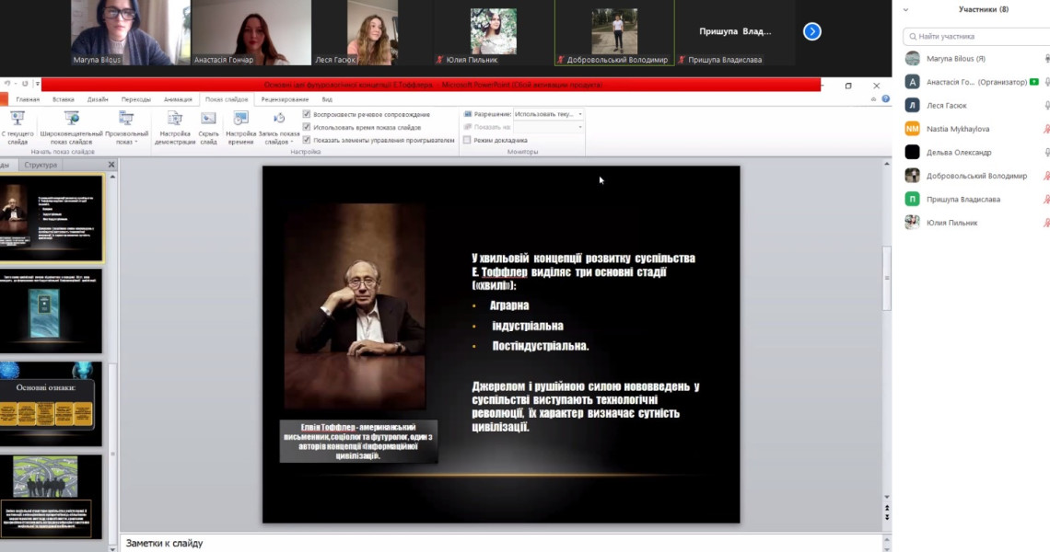Click Nastia Mykhaylova 'NM' avatar
Viewport: 1050px width, 552px height.
pyautogui.click(x=912, y=129)
